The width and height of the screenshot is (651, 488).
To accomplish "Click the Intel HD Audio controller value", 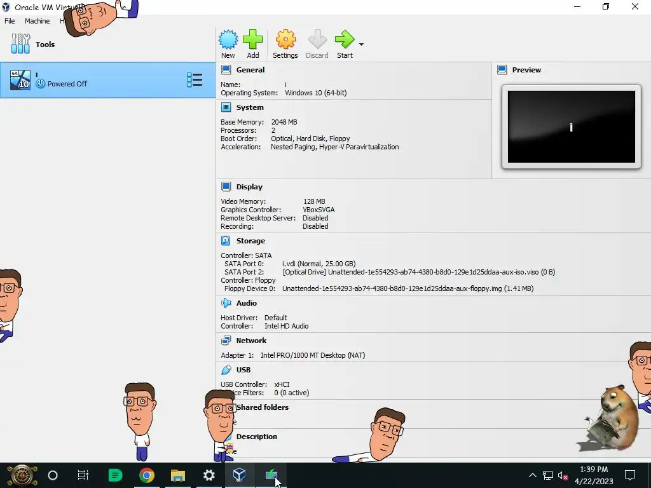I will [x=287, y=326].
